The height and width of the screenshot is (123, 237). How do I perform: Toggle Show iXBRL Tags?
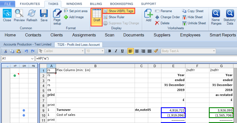pyautogui.click(x=119, y=11)
